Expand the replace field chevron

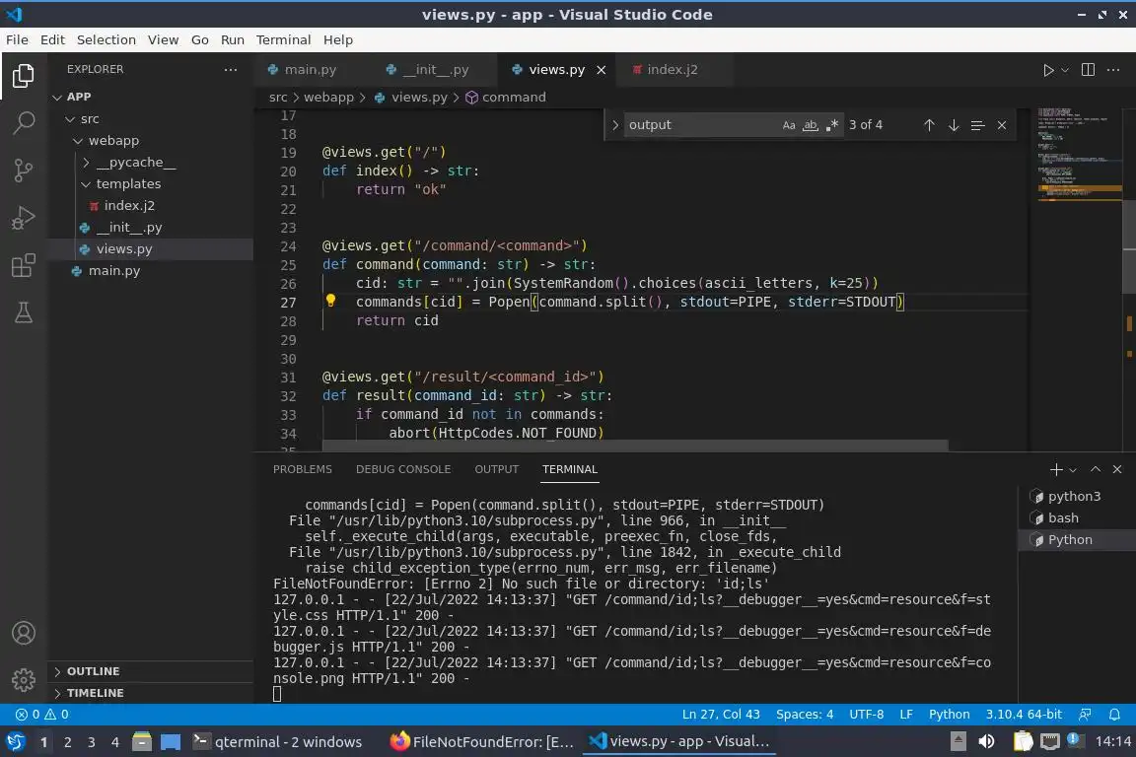click(614, 125)
